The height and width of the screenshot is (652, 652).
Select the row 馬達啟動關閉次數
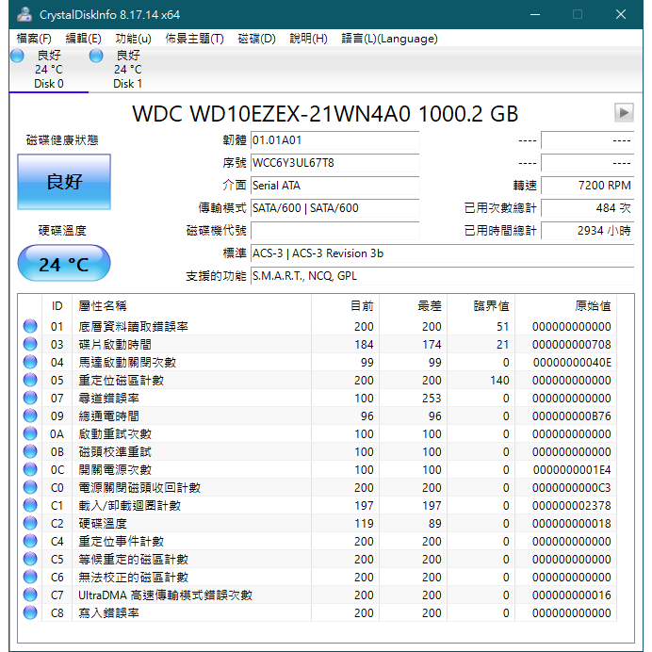click(x=318, y=362)
